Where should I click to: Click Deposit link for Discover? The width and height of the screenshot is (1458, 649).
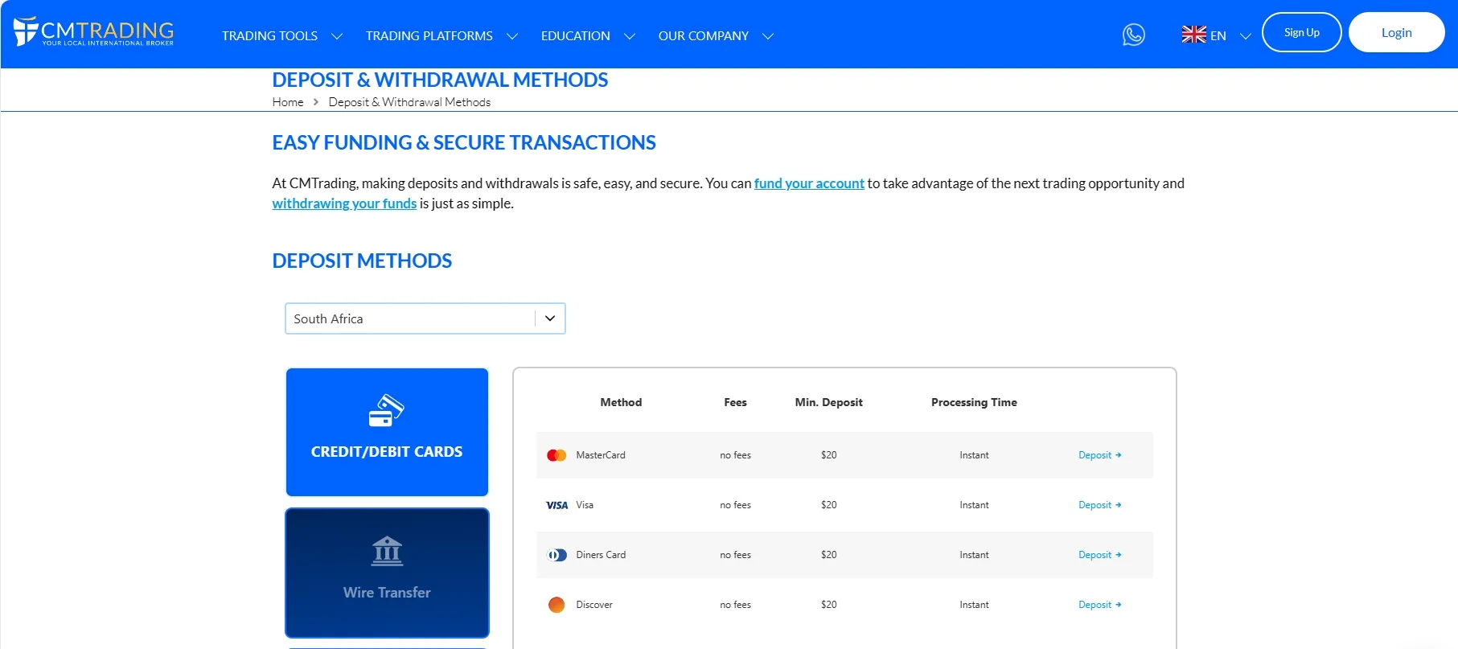tap(1100, 605)
